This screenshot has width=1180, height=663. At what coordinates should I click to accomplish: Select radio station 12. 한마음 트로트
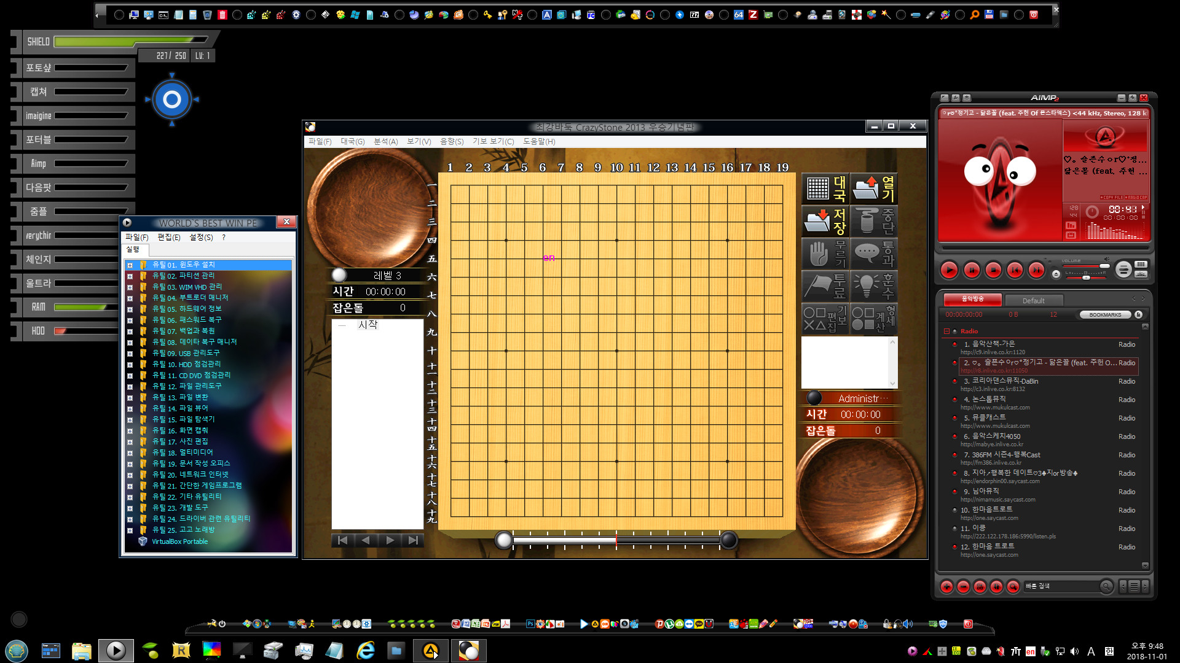[1048, 550]
